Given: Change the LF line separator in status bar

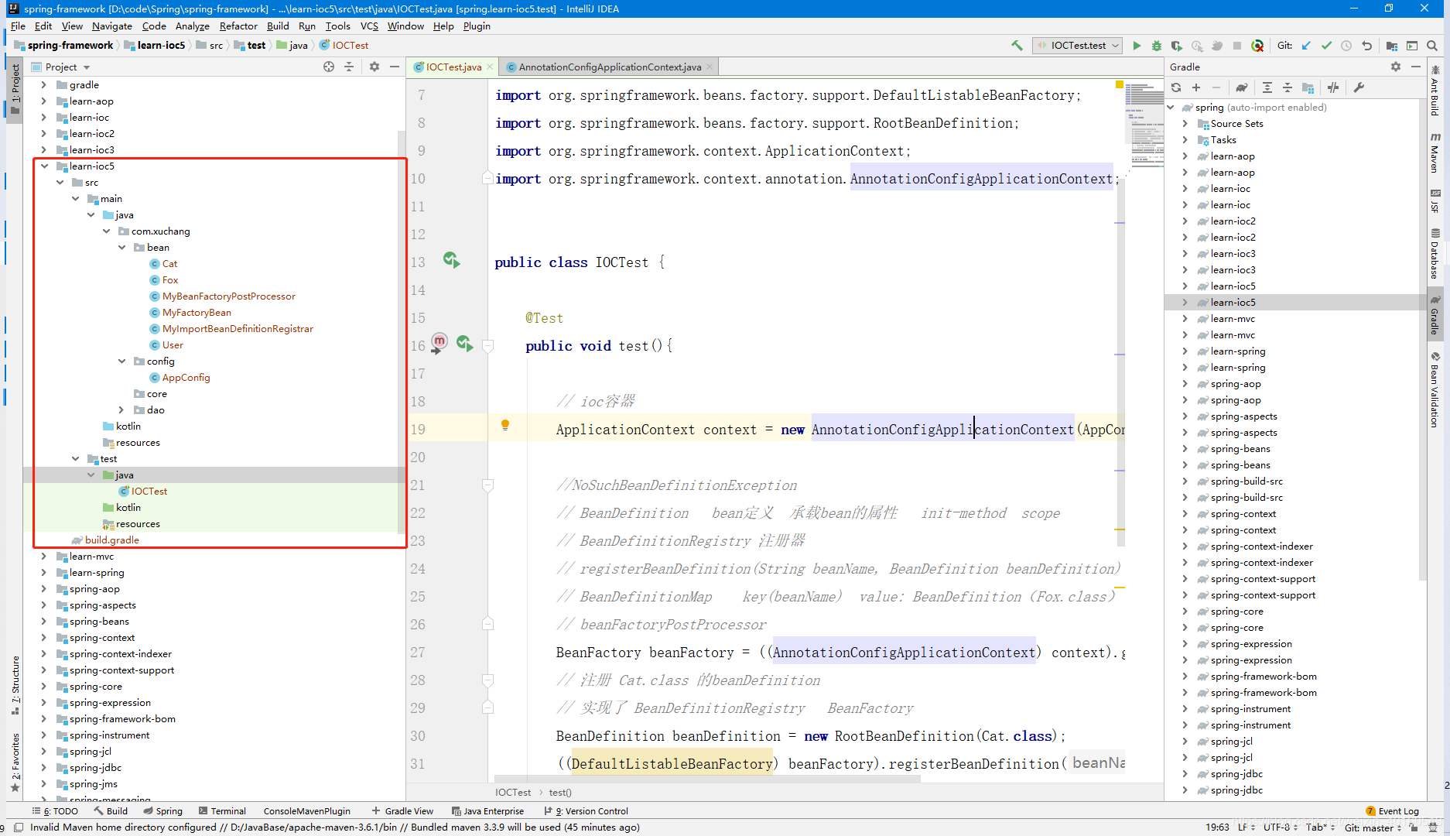Looking at the screenshot, I should click(x=1246, y=827).
